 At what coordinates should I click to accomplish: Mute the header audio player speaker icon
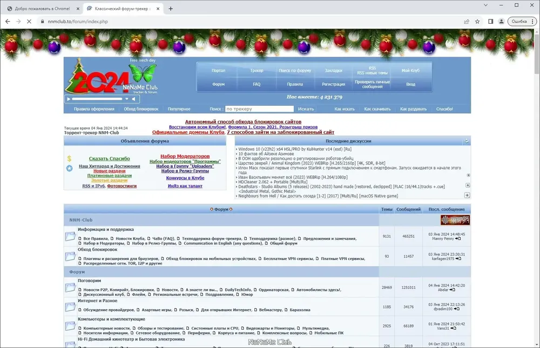pos(133,99)
